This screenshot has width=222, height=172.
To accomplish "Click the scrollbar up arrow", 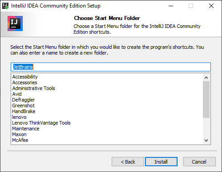I will (206, 78).
